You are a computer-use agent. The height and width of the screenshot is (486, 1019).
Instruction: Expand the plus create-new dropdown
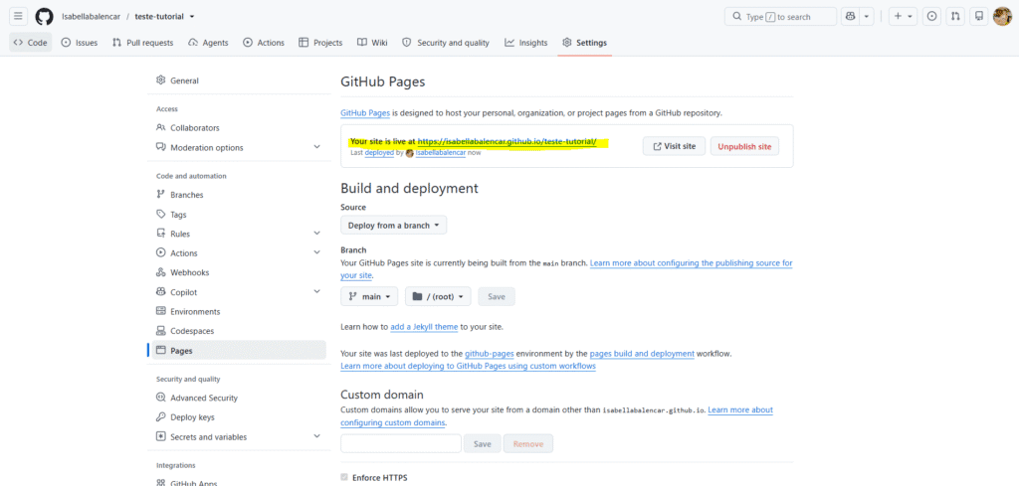tap(903, 16)
